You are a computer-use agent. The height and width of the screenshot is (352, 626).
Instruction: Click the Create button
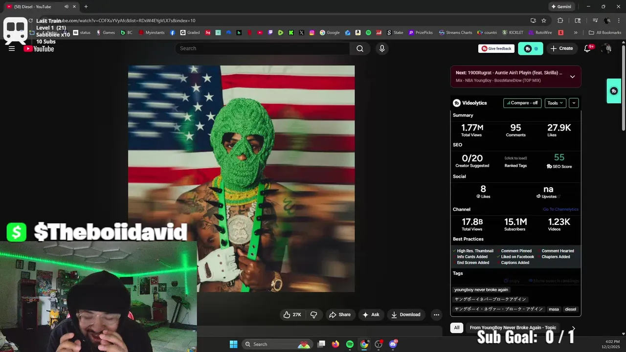pos(561,48)
